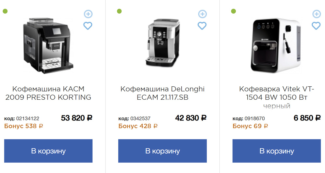Open the DeLonghi ECAM 21.117.SB product link
This screenshot has height=173, width=325.
162,93
